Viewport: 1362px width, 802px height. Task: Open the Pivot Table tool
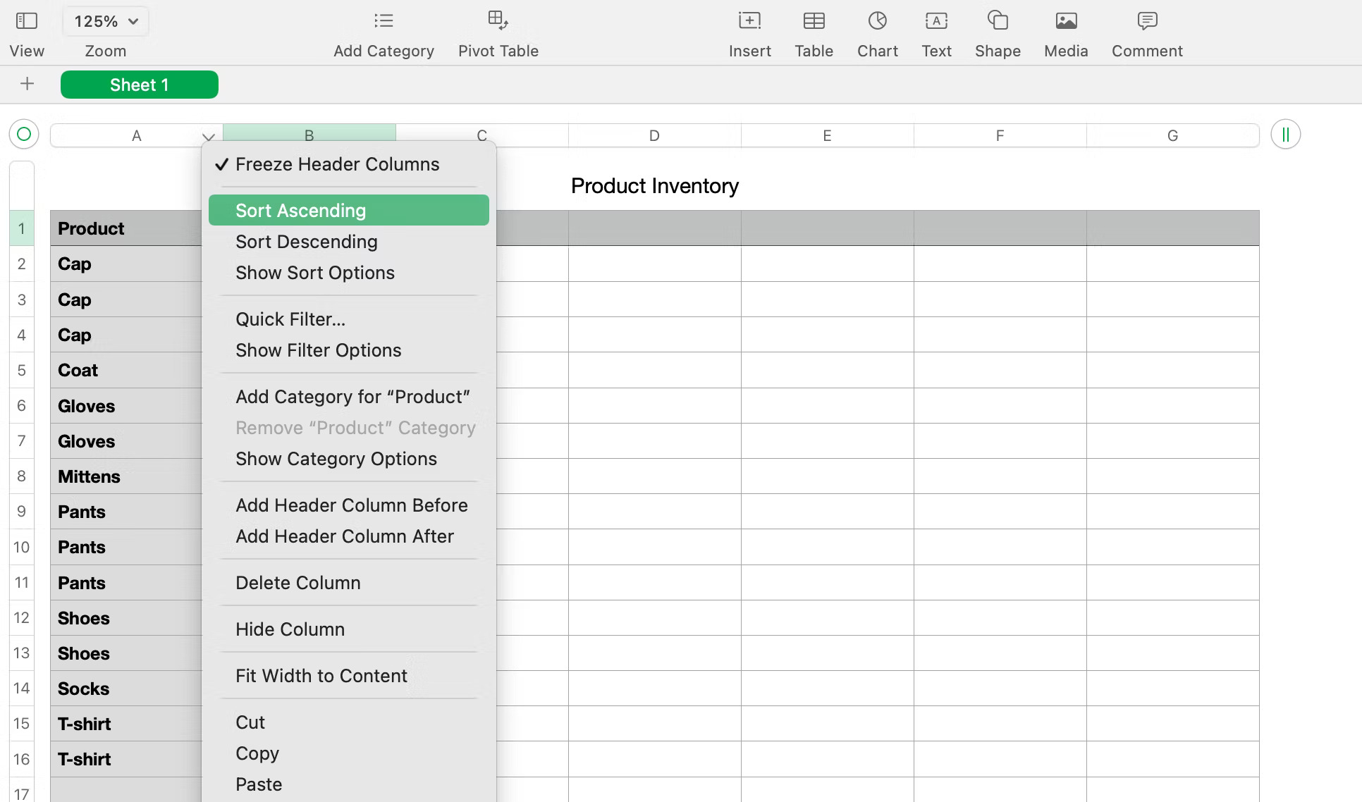[x=498, y=32]
